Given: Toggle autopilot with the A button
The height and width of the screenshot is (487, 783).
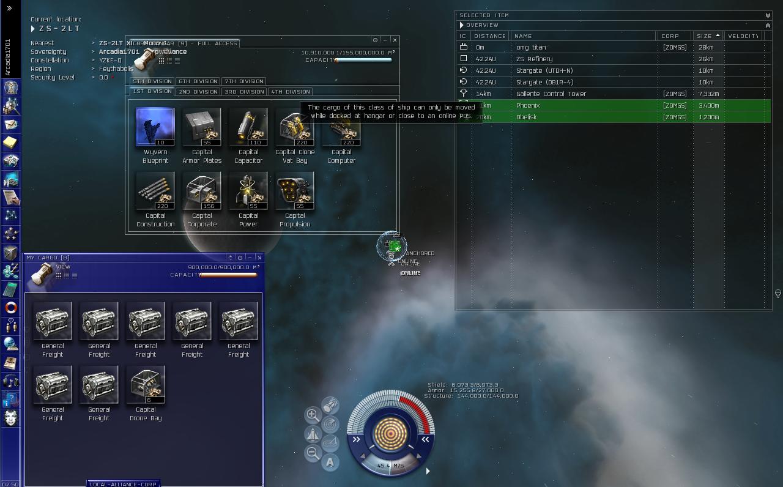Looking at the screenshot, I should (x=330, y=463).
